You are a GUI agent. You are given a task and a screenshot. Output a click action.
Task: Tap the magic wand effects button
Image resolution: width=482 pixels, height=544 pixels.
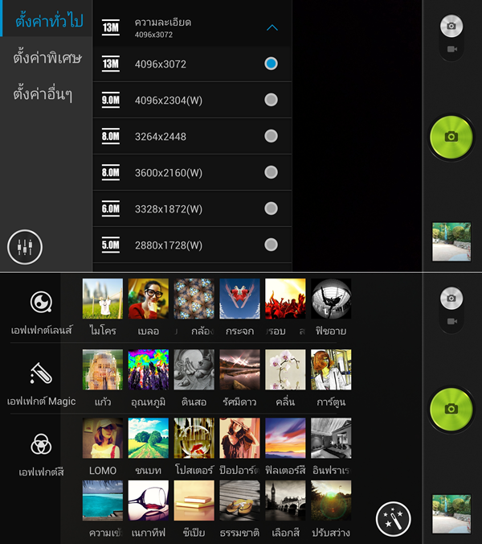(x=393, y=520)
